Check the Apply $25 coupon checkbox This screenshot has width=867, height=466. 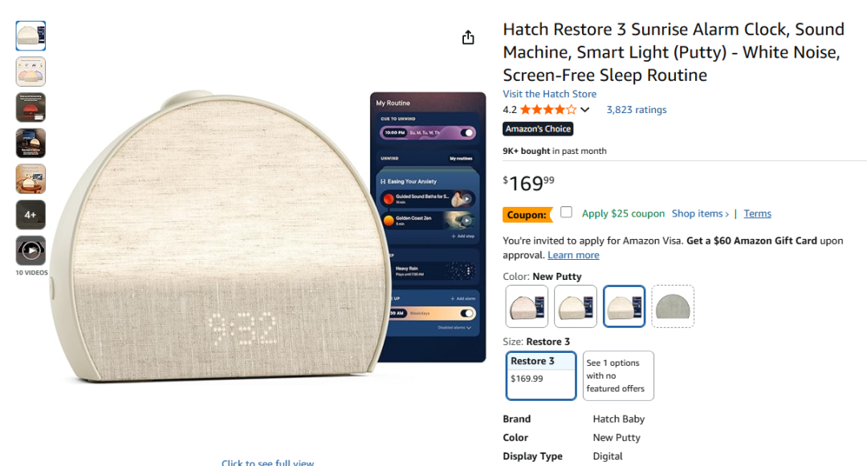point(566,213)
